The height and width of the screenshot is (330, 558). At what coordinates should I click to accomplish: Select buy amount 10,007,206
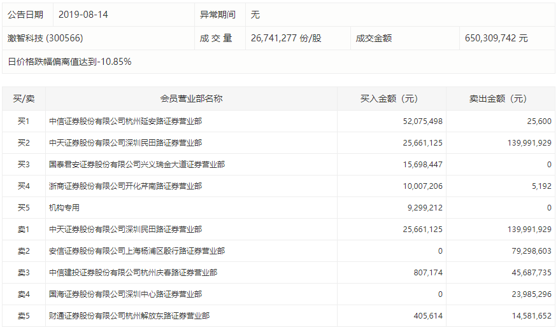coord(423,186)
